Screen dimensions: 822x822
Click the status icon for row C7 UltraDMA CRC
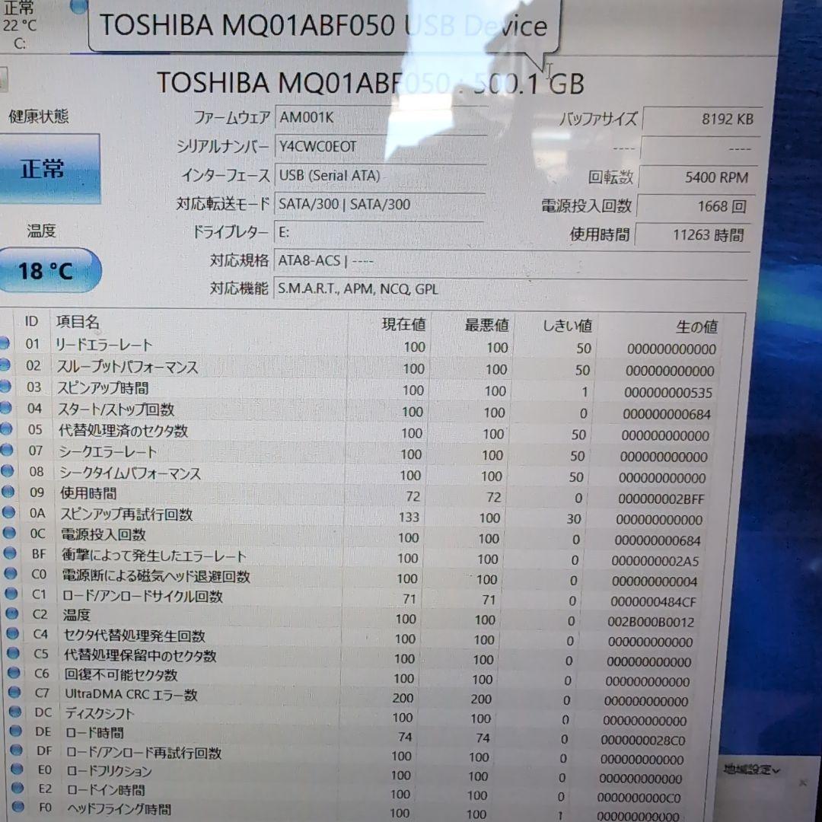tap(14, 693)
